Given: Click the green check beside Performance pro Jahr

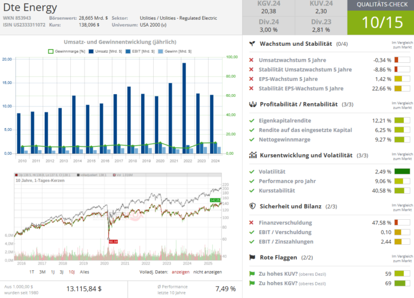Looking at the screenshot, I should [x=252, y=181].
